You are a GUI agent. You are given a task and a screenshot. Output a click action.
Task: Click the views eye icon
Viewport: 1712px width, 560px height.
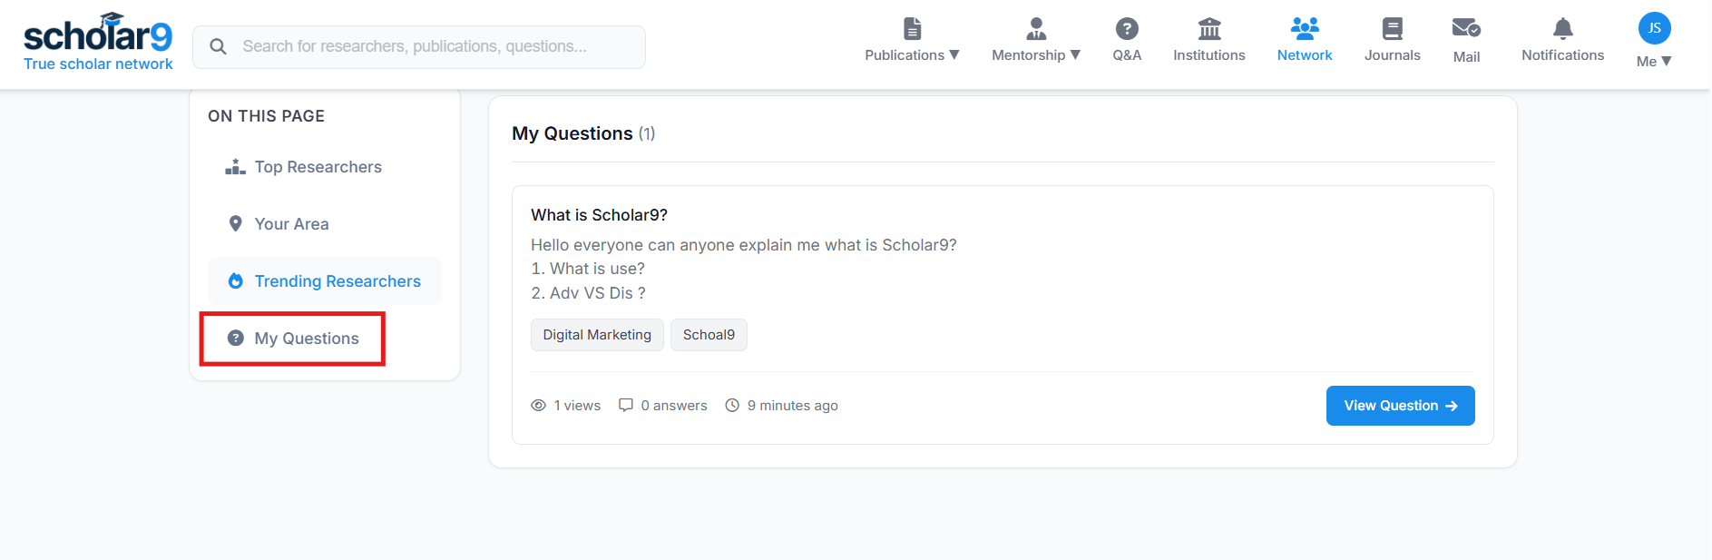point(538,406)
